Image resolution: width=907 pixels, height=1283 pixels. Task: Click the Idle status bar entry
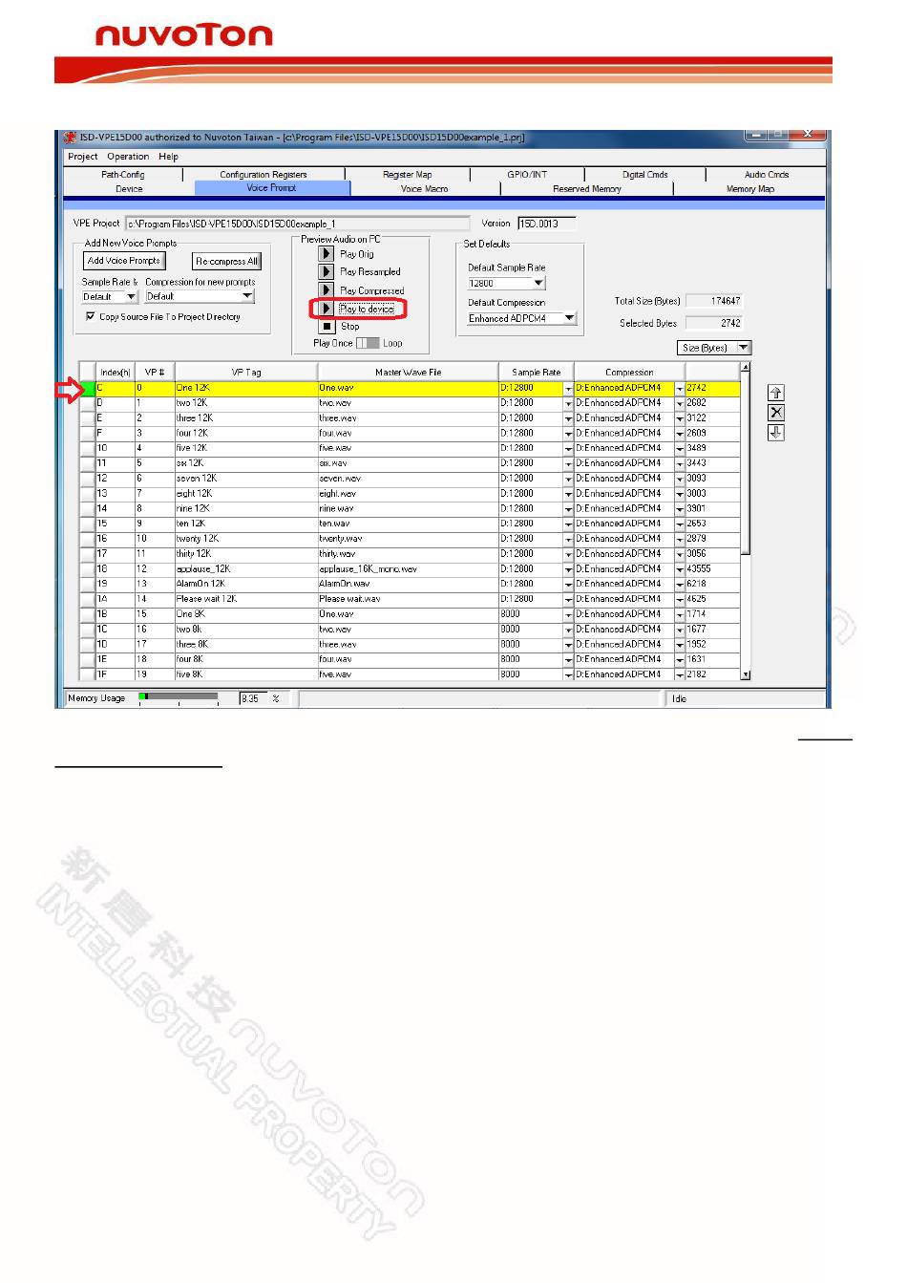[746, 699]
